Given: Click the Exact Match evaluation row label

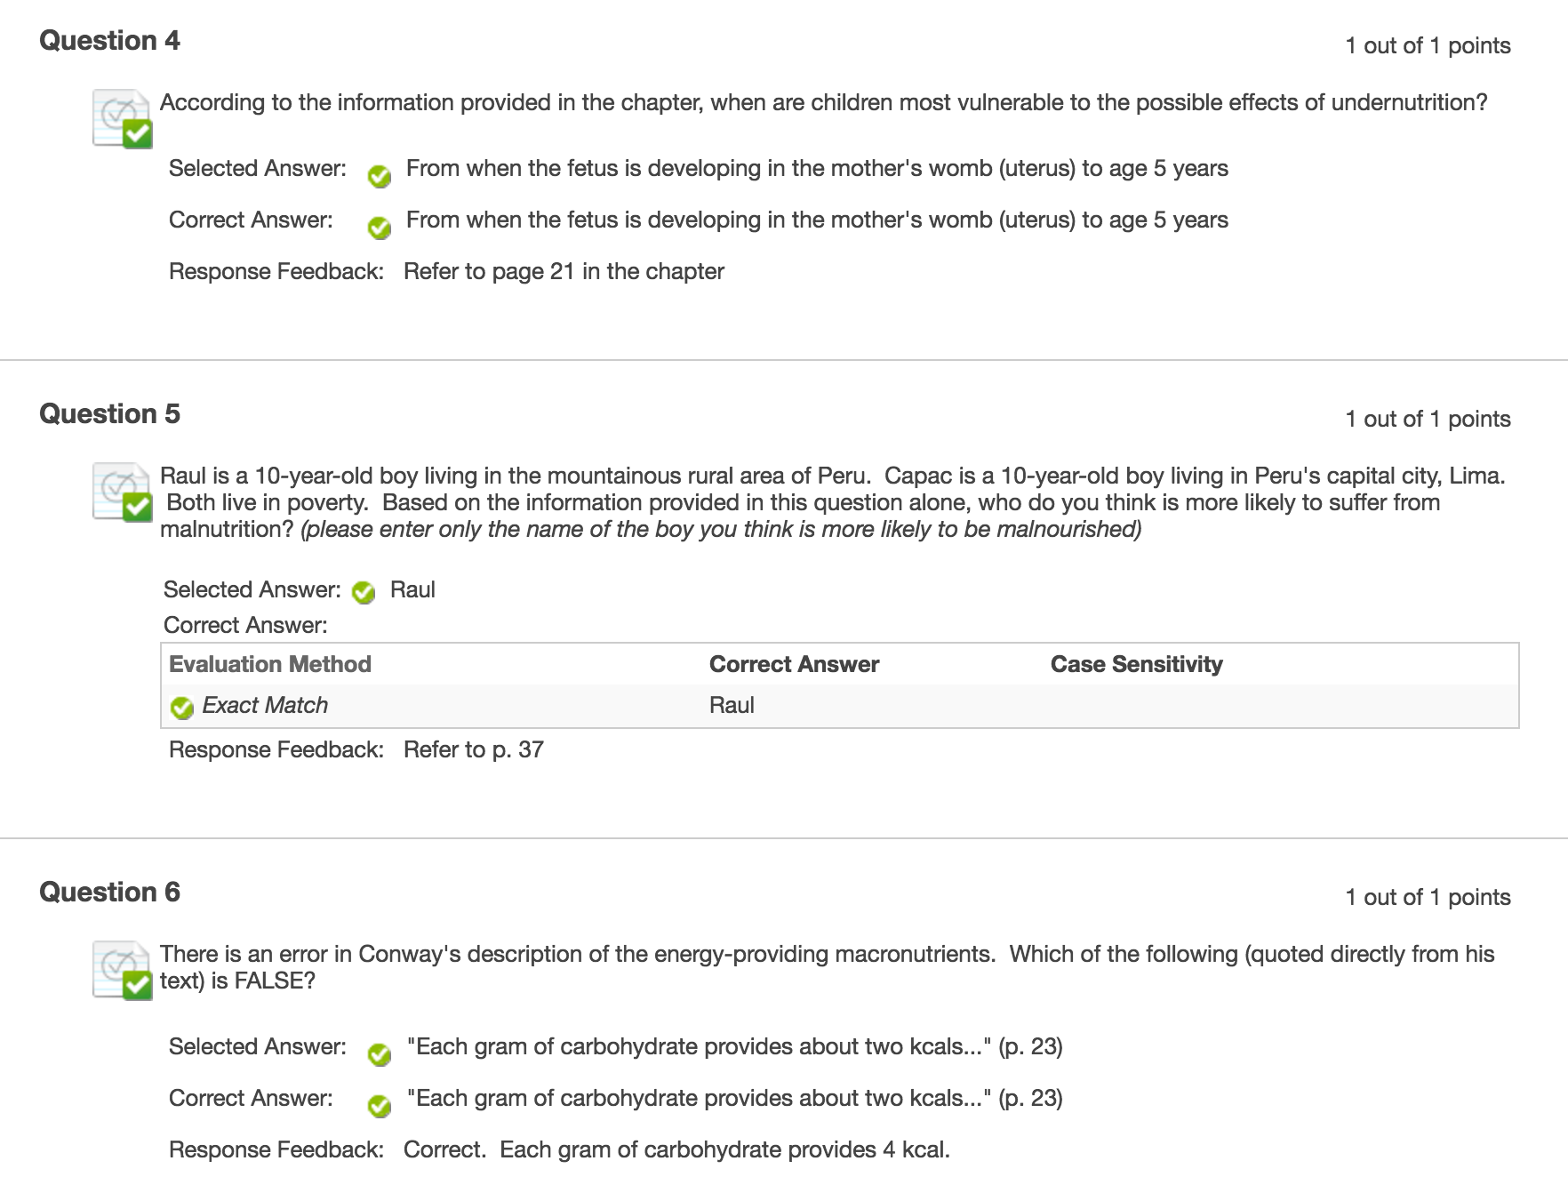Looking at the screenshot, I should (265, 705).
